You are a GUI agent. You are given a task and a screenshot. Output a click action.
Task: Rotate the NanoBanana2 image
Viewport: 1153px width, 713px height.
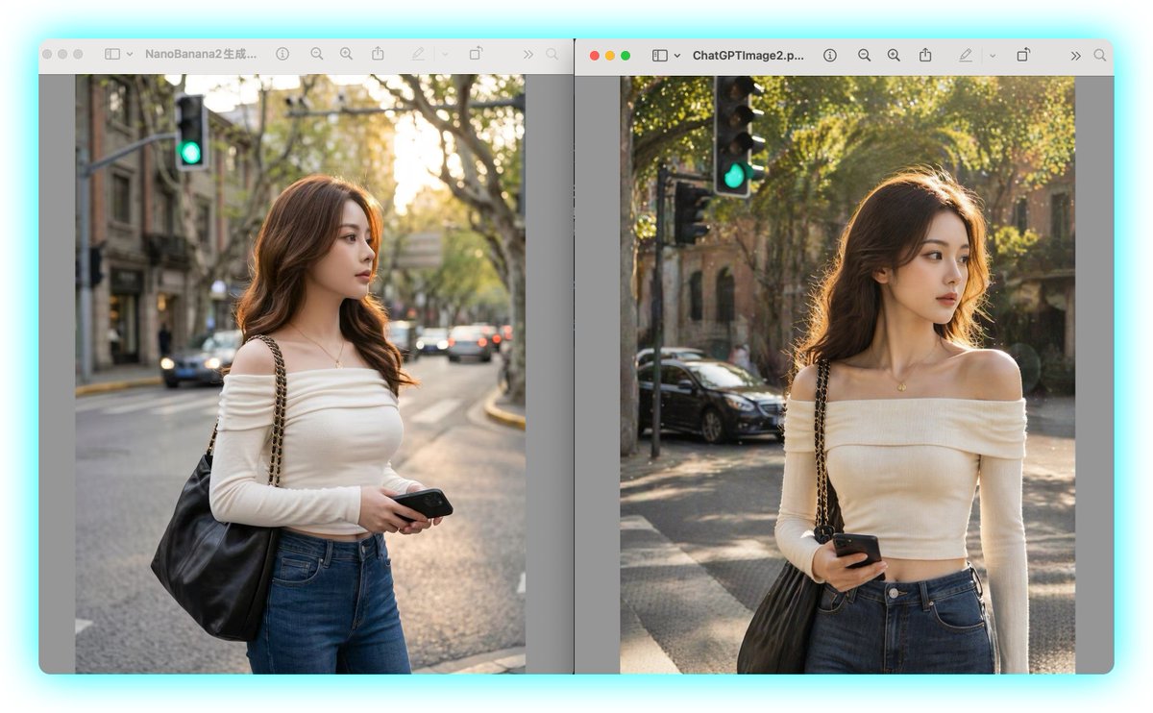475,55
